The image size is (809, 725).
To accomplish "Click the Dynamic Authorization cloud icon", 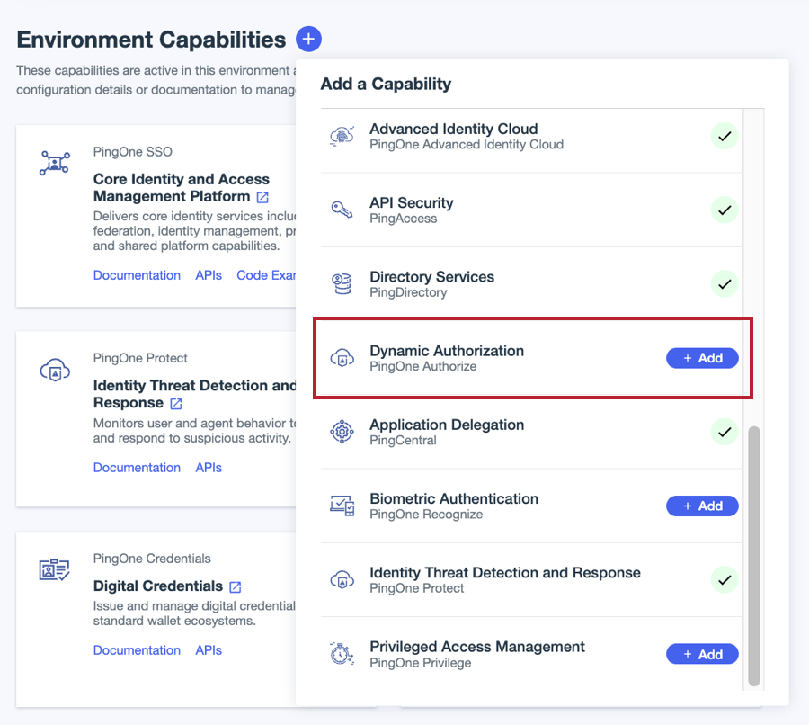I will pyautogui.click(x=342, y=358).
